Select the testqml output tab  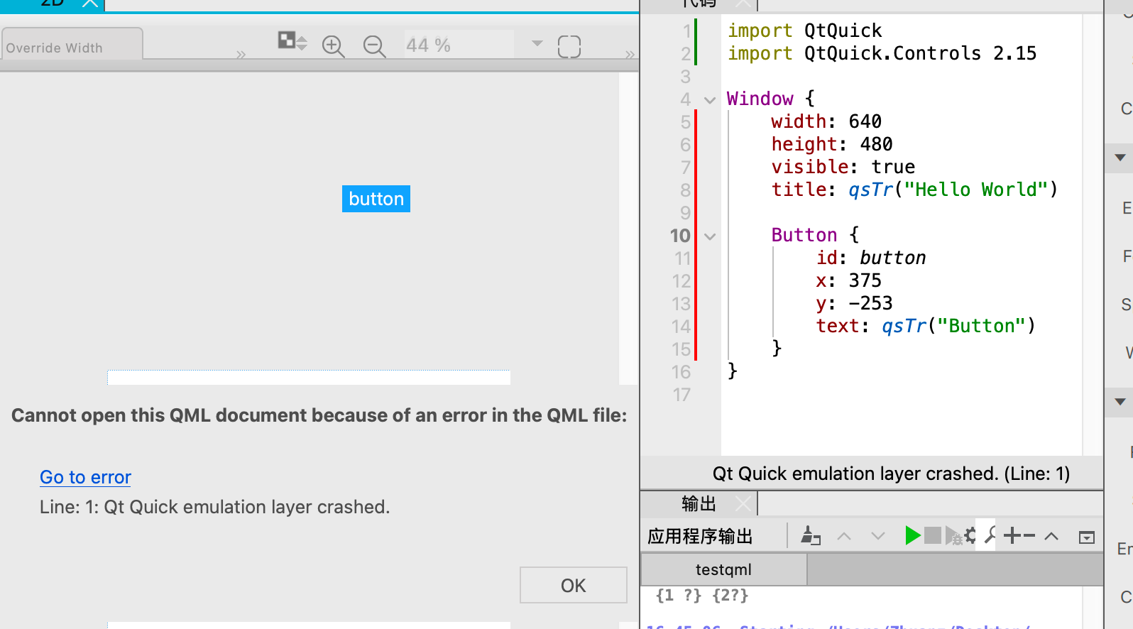click(x=723, y=569)
